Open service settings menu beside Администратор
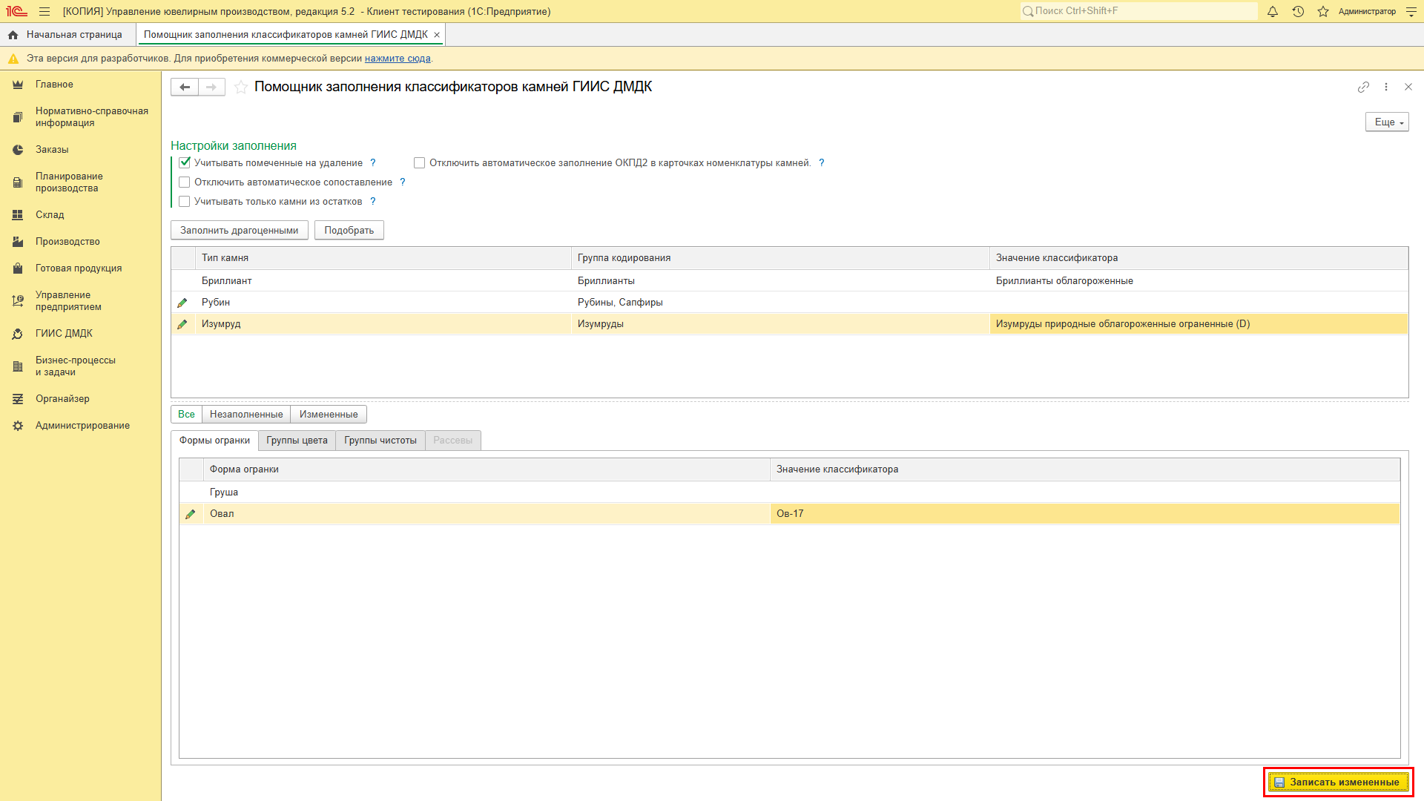 click(1411, 12)
